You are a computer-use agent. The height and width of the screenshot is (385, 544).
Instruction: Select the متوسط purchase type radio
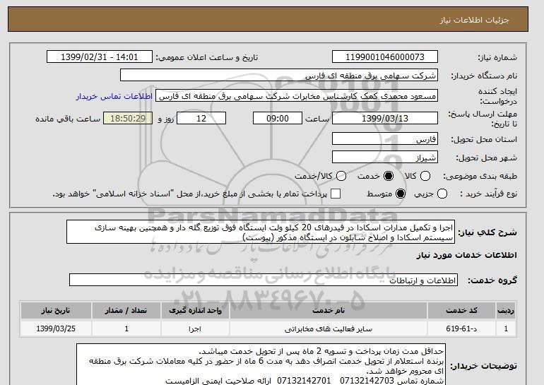tap(401, 194)
